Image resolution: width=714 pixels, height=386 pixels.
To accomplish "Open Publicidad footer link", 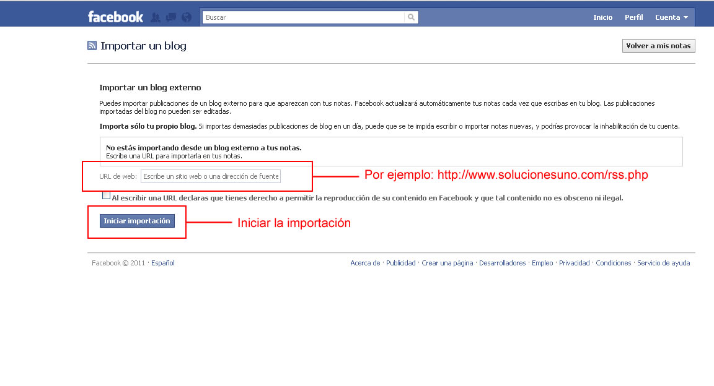I will (401, 263).
